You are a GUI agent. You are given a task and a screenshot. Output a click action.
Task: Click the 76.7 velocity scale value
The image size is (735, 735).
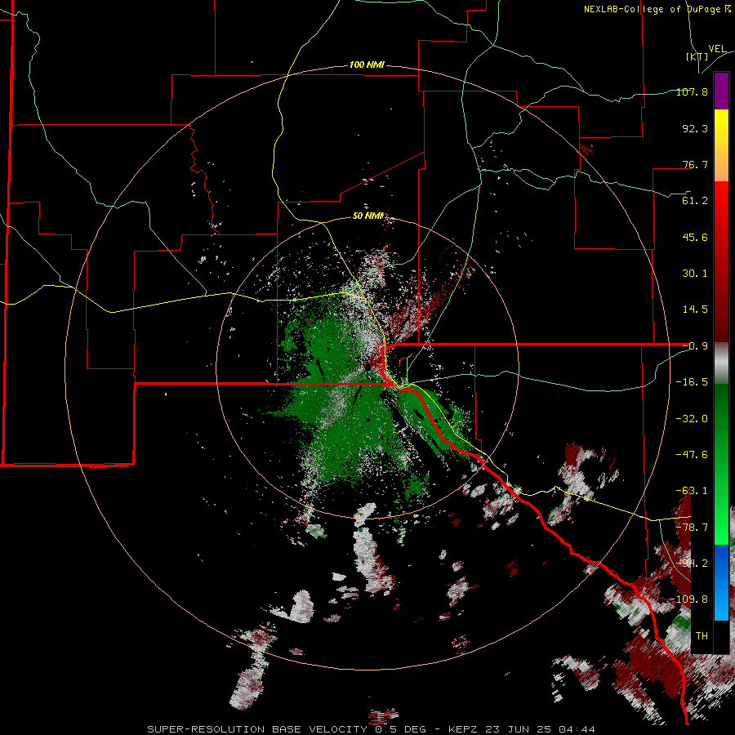[695, 164]
